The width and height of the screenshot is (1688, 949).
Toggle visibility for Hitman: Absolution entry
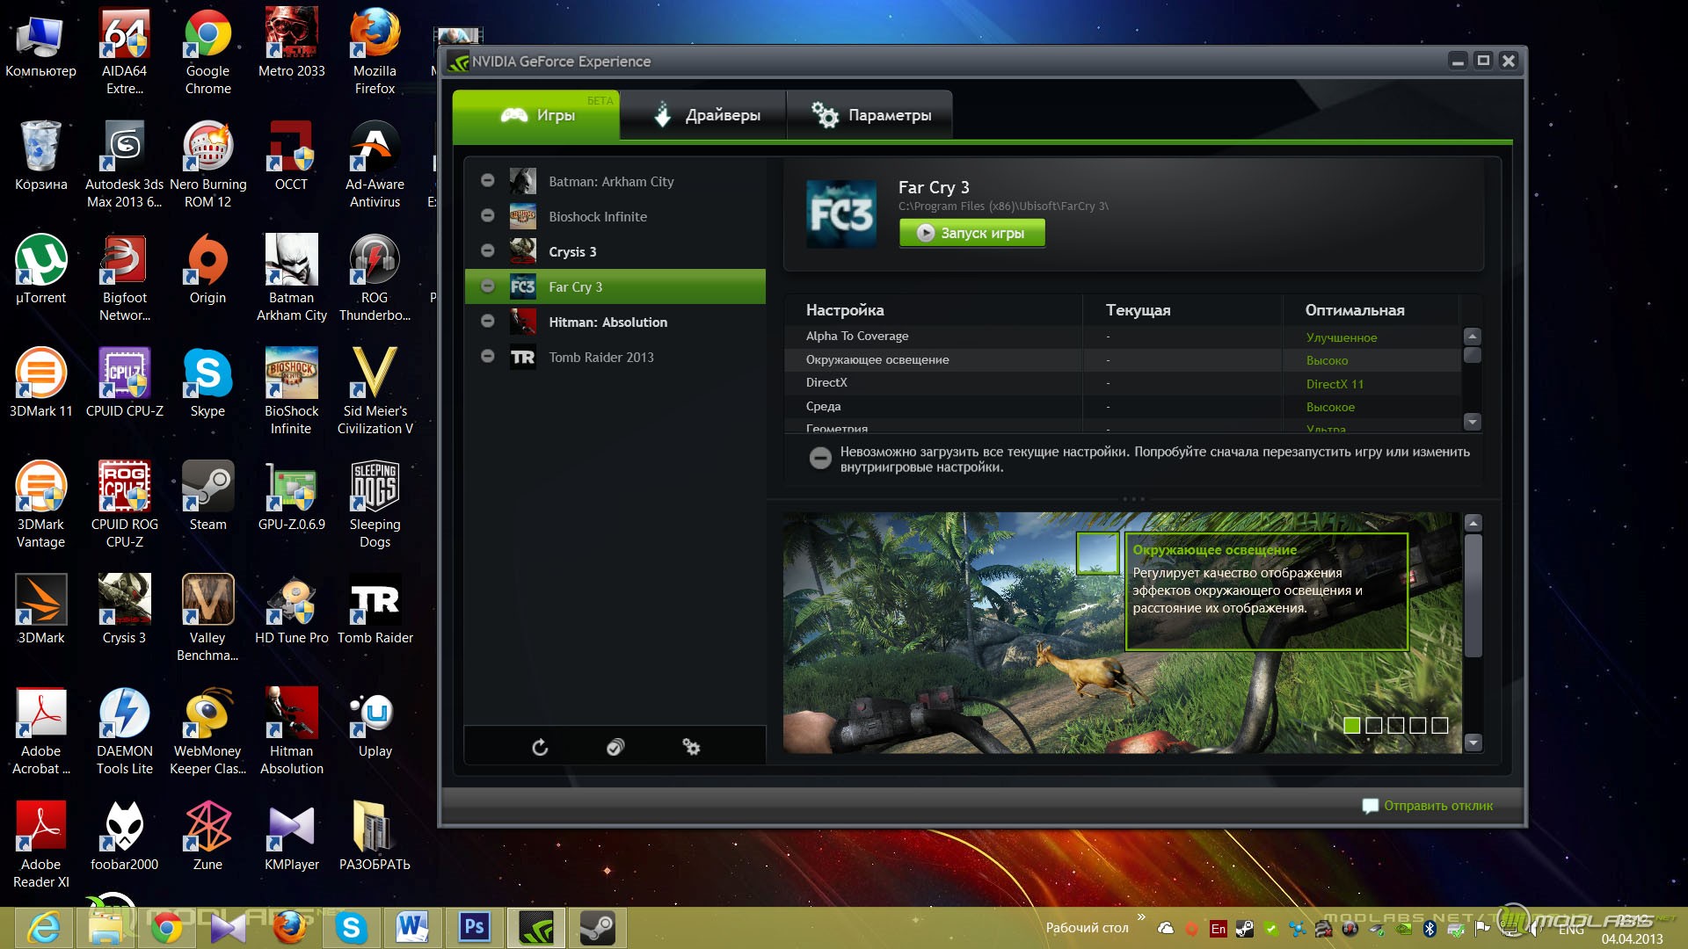pos(486,321)
